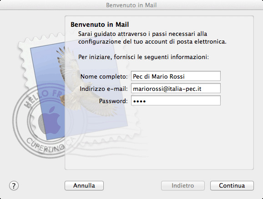Click the "Indirizzo e-mail:" label
Screen dimensions: 263x199
point(104,89)
